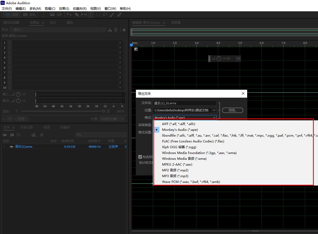Toggle the 包含标记 checkbox in export dialog
Viewport: 318px width, 234px height.
[x=140, y=157]
